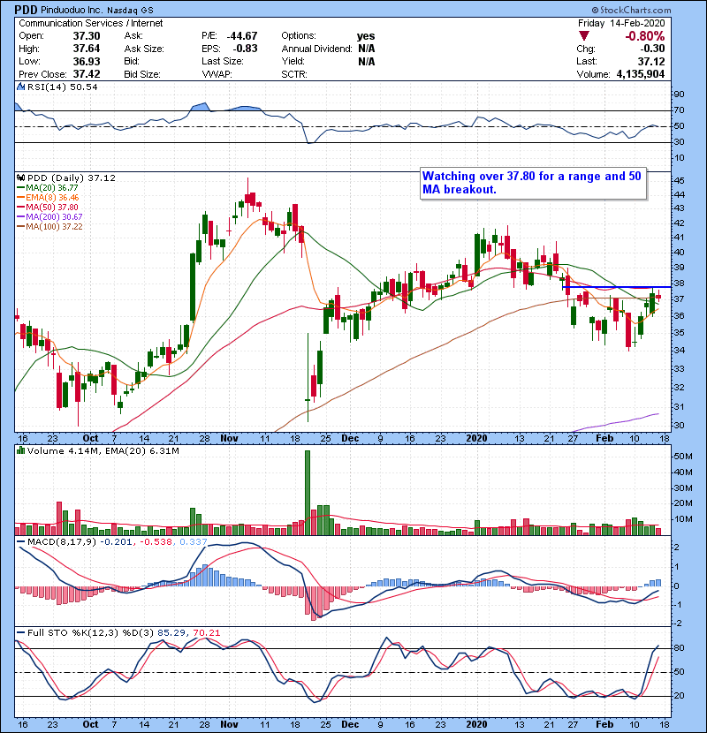Click the Prev Close 37.42 value
707x733 pixels.
[x=87, y=74]
